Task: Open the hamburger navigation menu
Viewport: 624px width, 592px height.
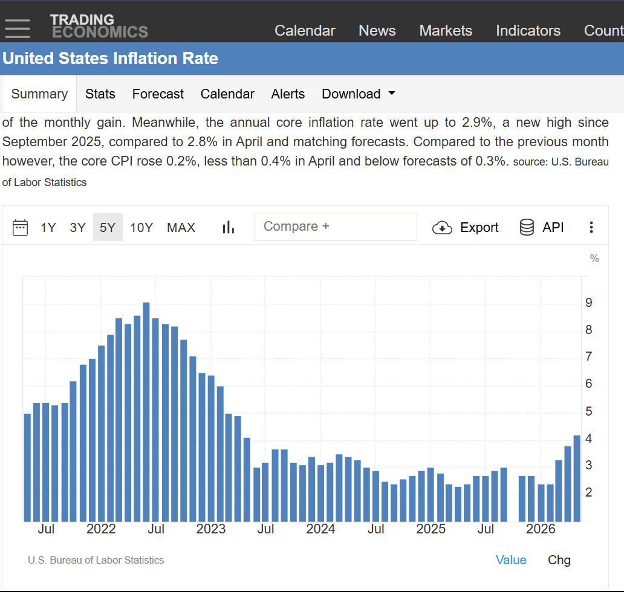Action: tap(17, 28)
